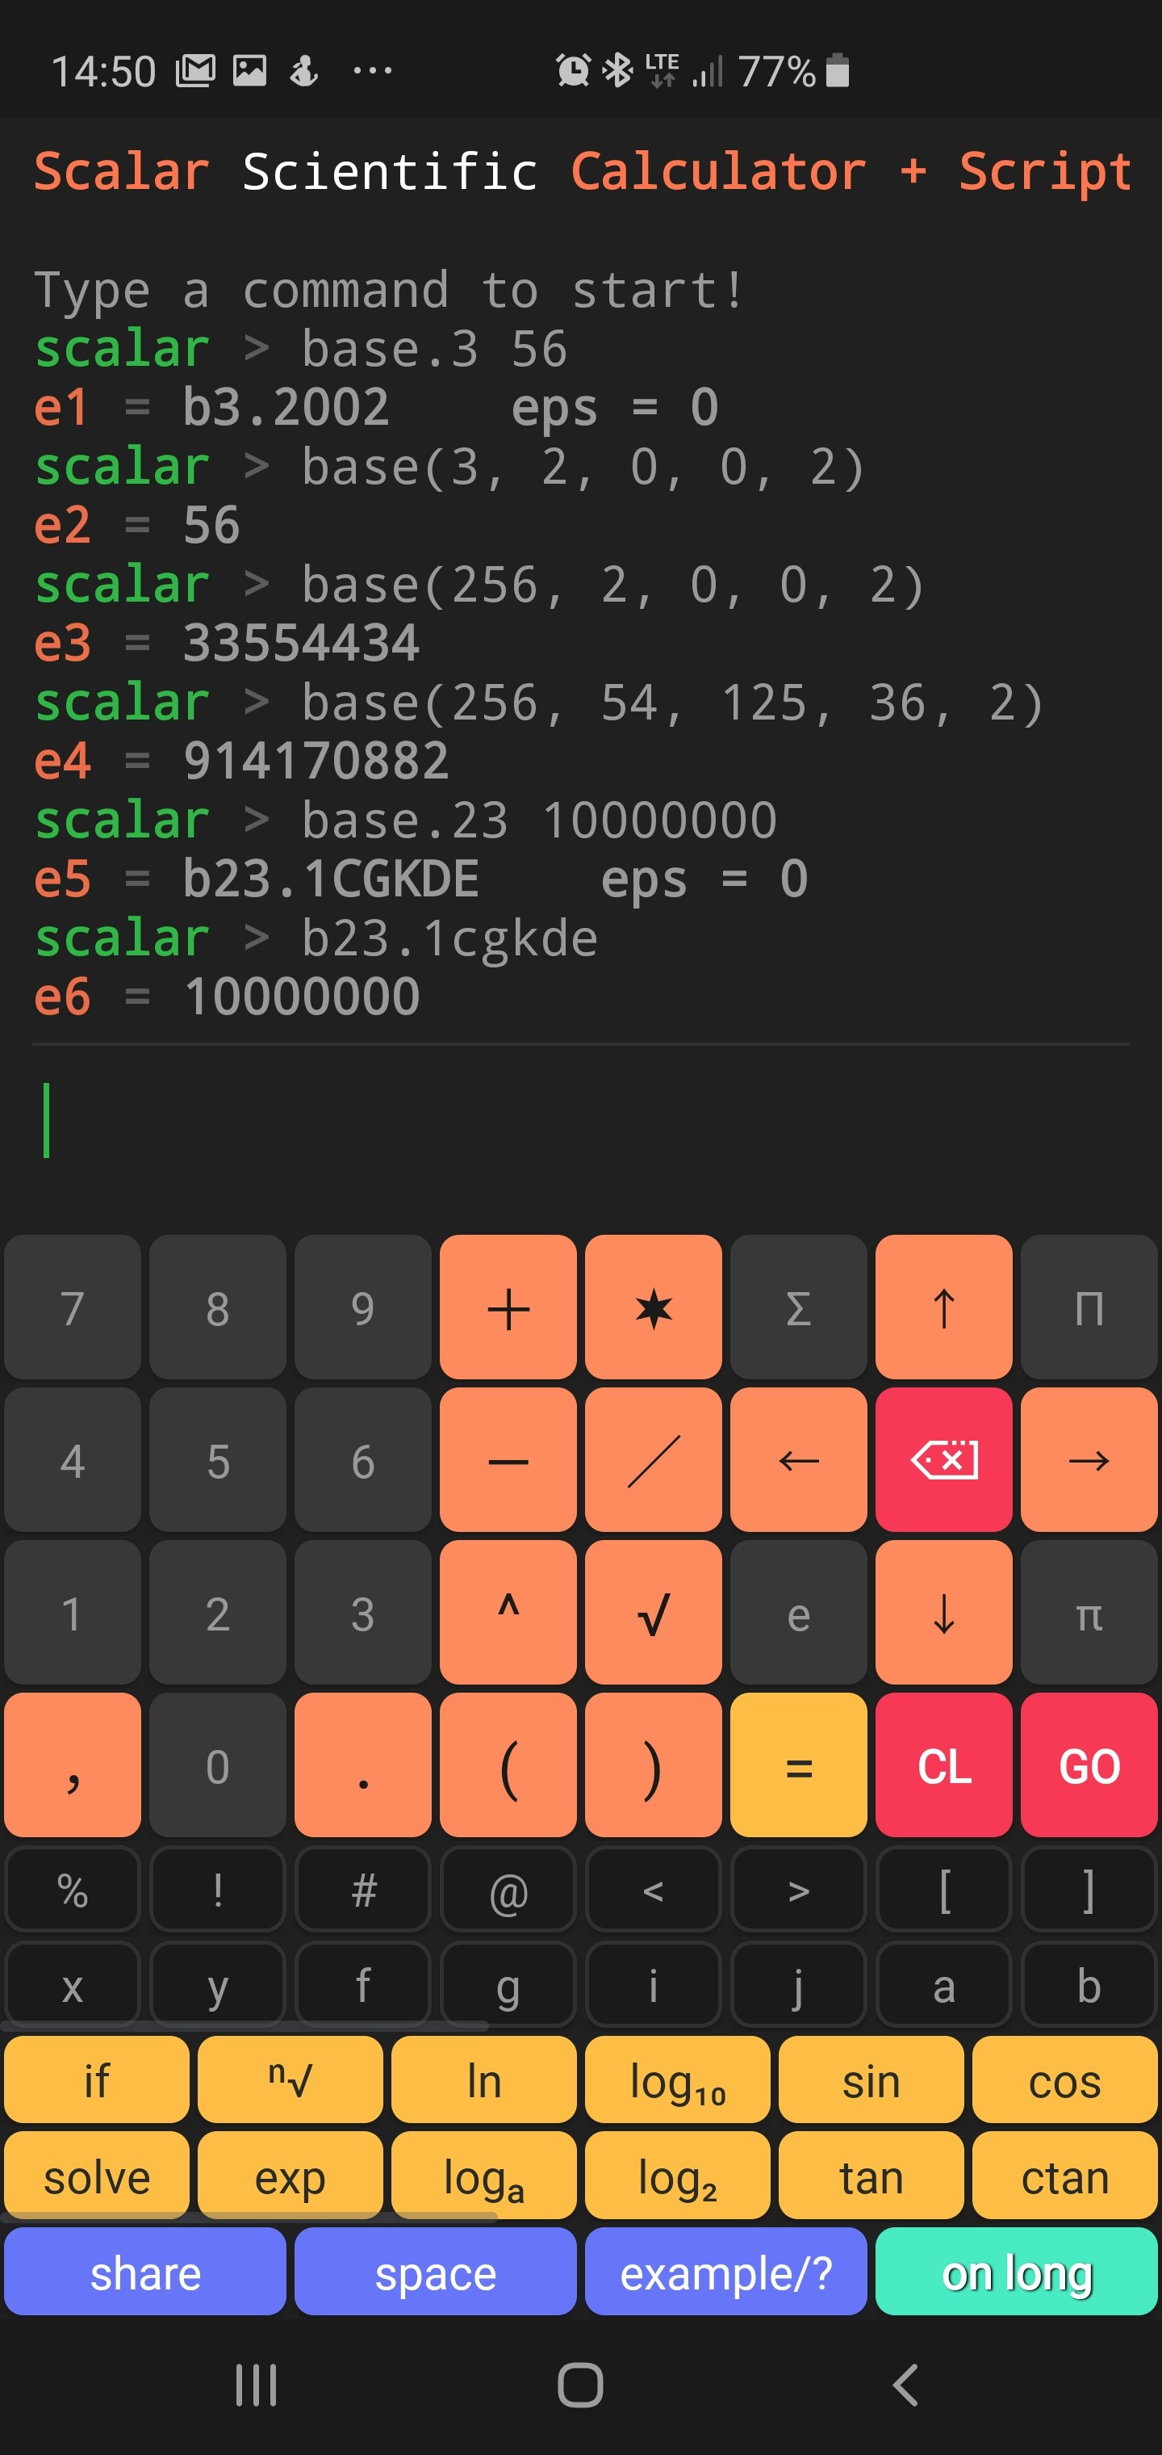The image size is (1162, 2455).
Task: Tap the close parenthesis key
Action: click(x=654, y=1764)
